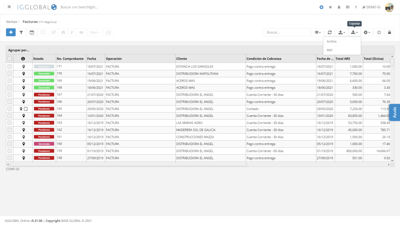Click the eye view toolbar icon
Screen dimensions: 400x225
pos(81,32)
